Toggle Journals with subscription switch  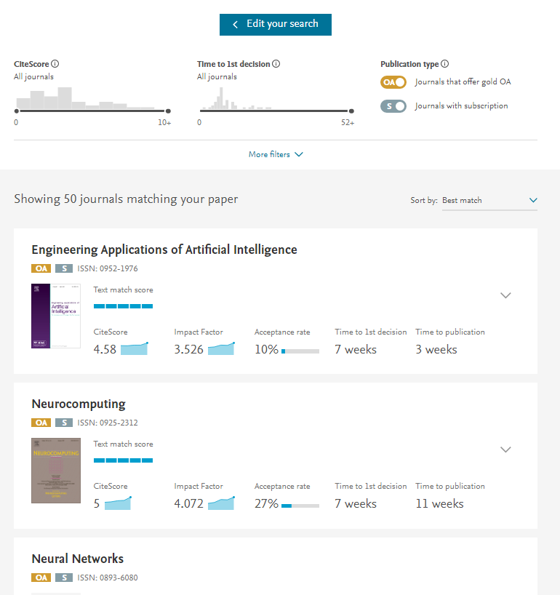tap(393, 106)
